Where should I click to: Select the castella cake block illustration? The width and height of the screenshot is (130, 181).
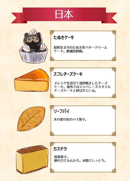32,160
